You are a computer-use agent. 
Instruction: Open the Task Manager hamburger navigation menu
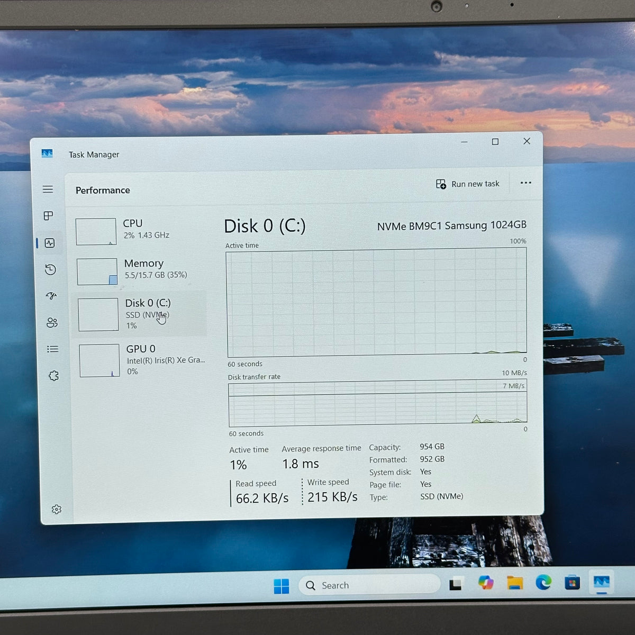click(48, 189)
